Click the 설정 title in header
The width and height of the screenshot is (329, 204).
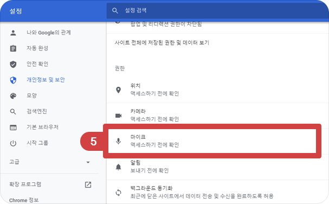click(x=16, y=11)
